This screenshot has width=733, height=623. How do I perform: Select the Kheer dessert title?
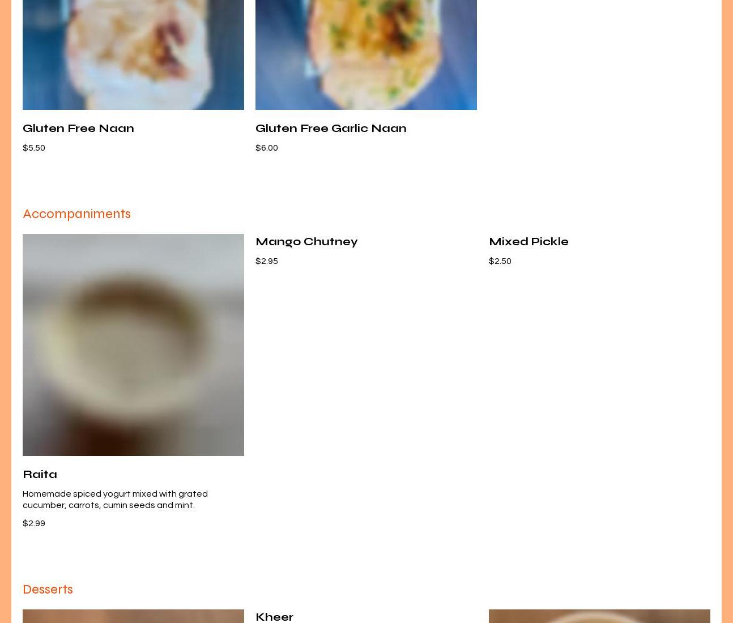[x=274, y=617]
